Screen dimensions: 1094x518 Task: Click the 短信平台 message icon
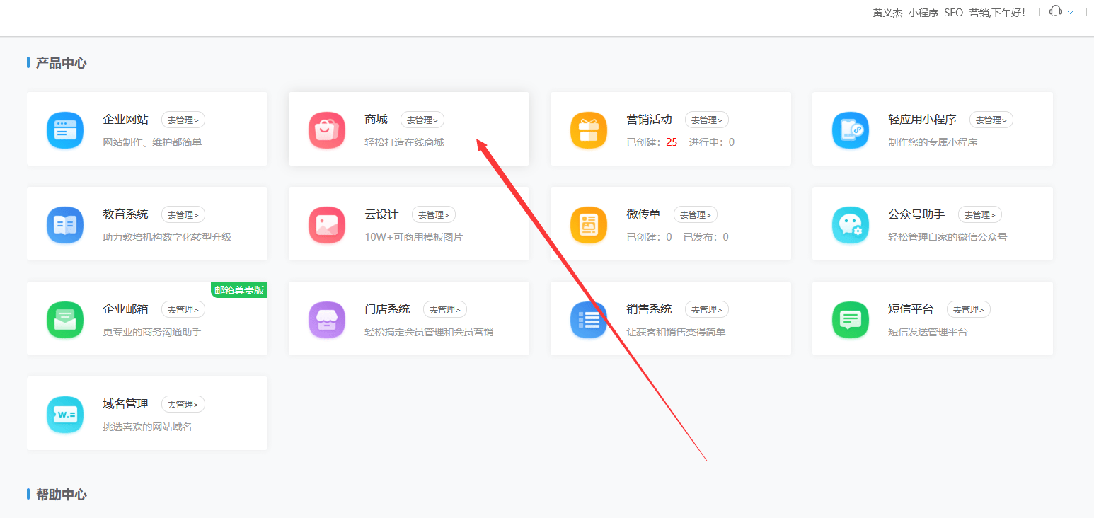[x=851, y=320]
